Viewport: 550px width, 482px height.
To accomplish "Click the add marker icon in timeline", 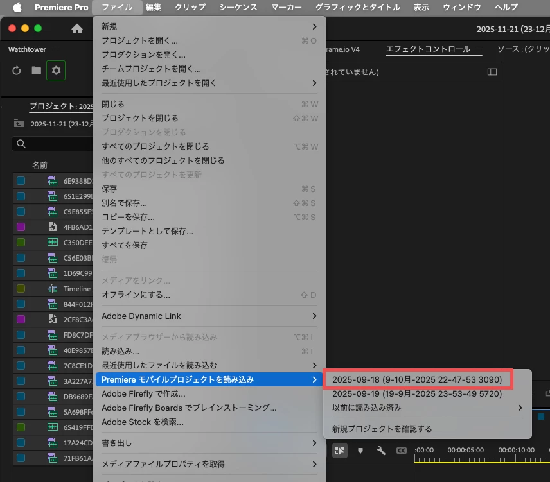I will [360, 451].
